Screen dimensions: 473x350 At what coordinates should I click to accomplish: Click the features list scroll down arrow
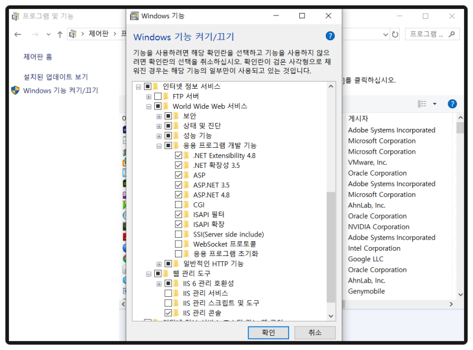point(331,316)
